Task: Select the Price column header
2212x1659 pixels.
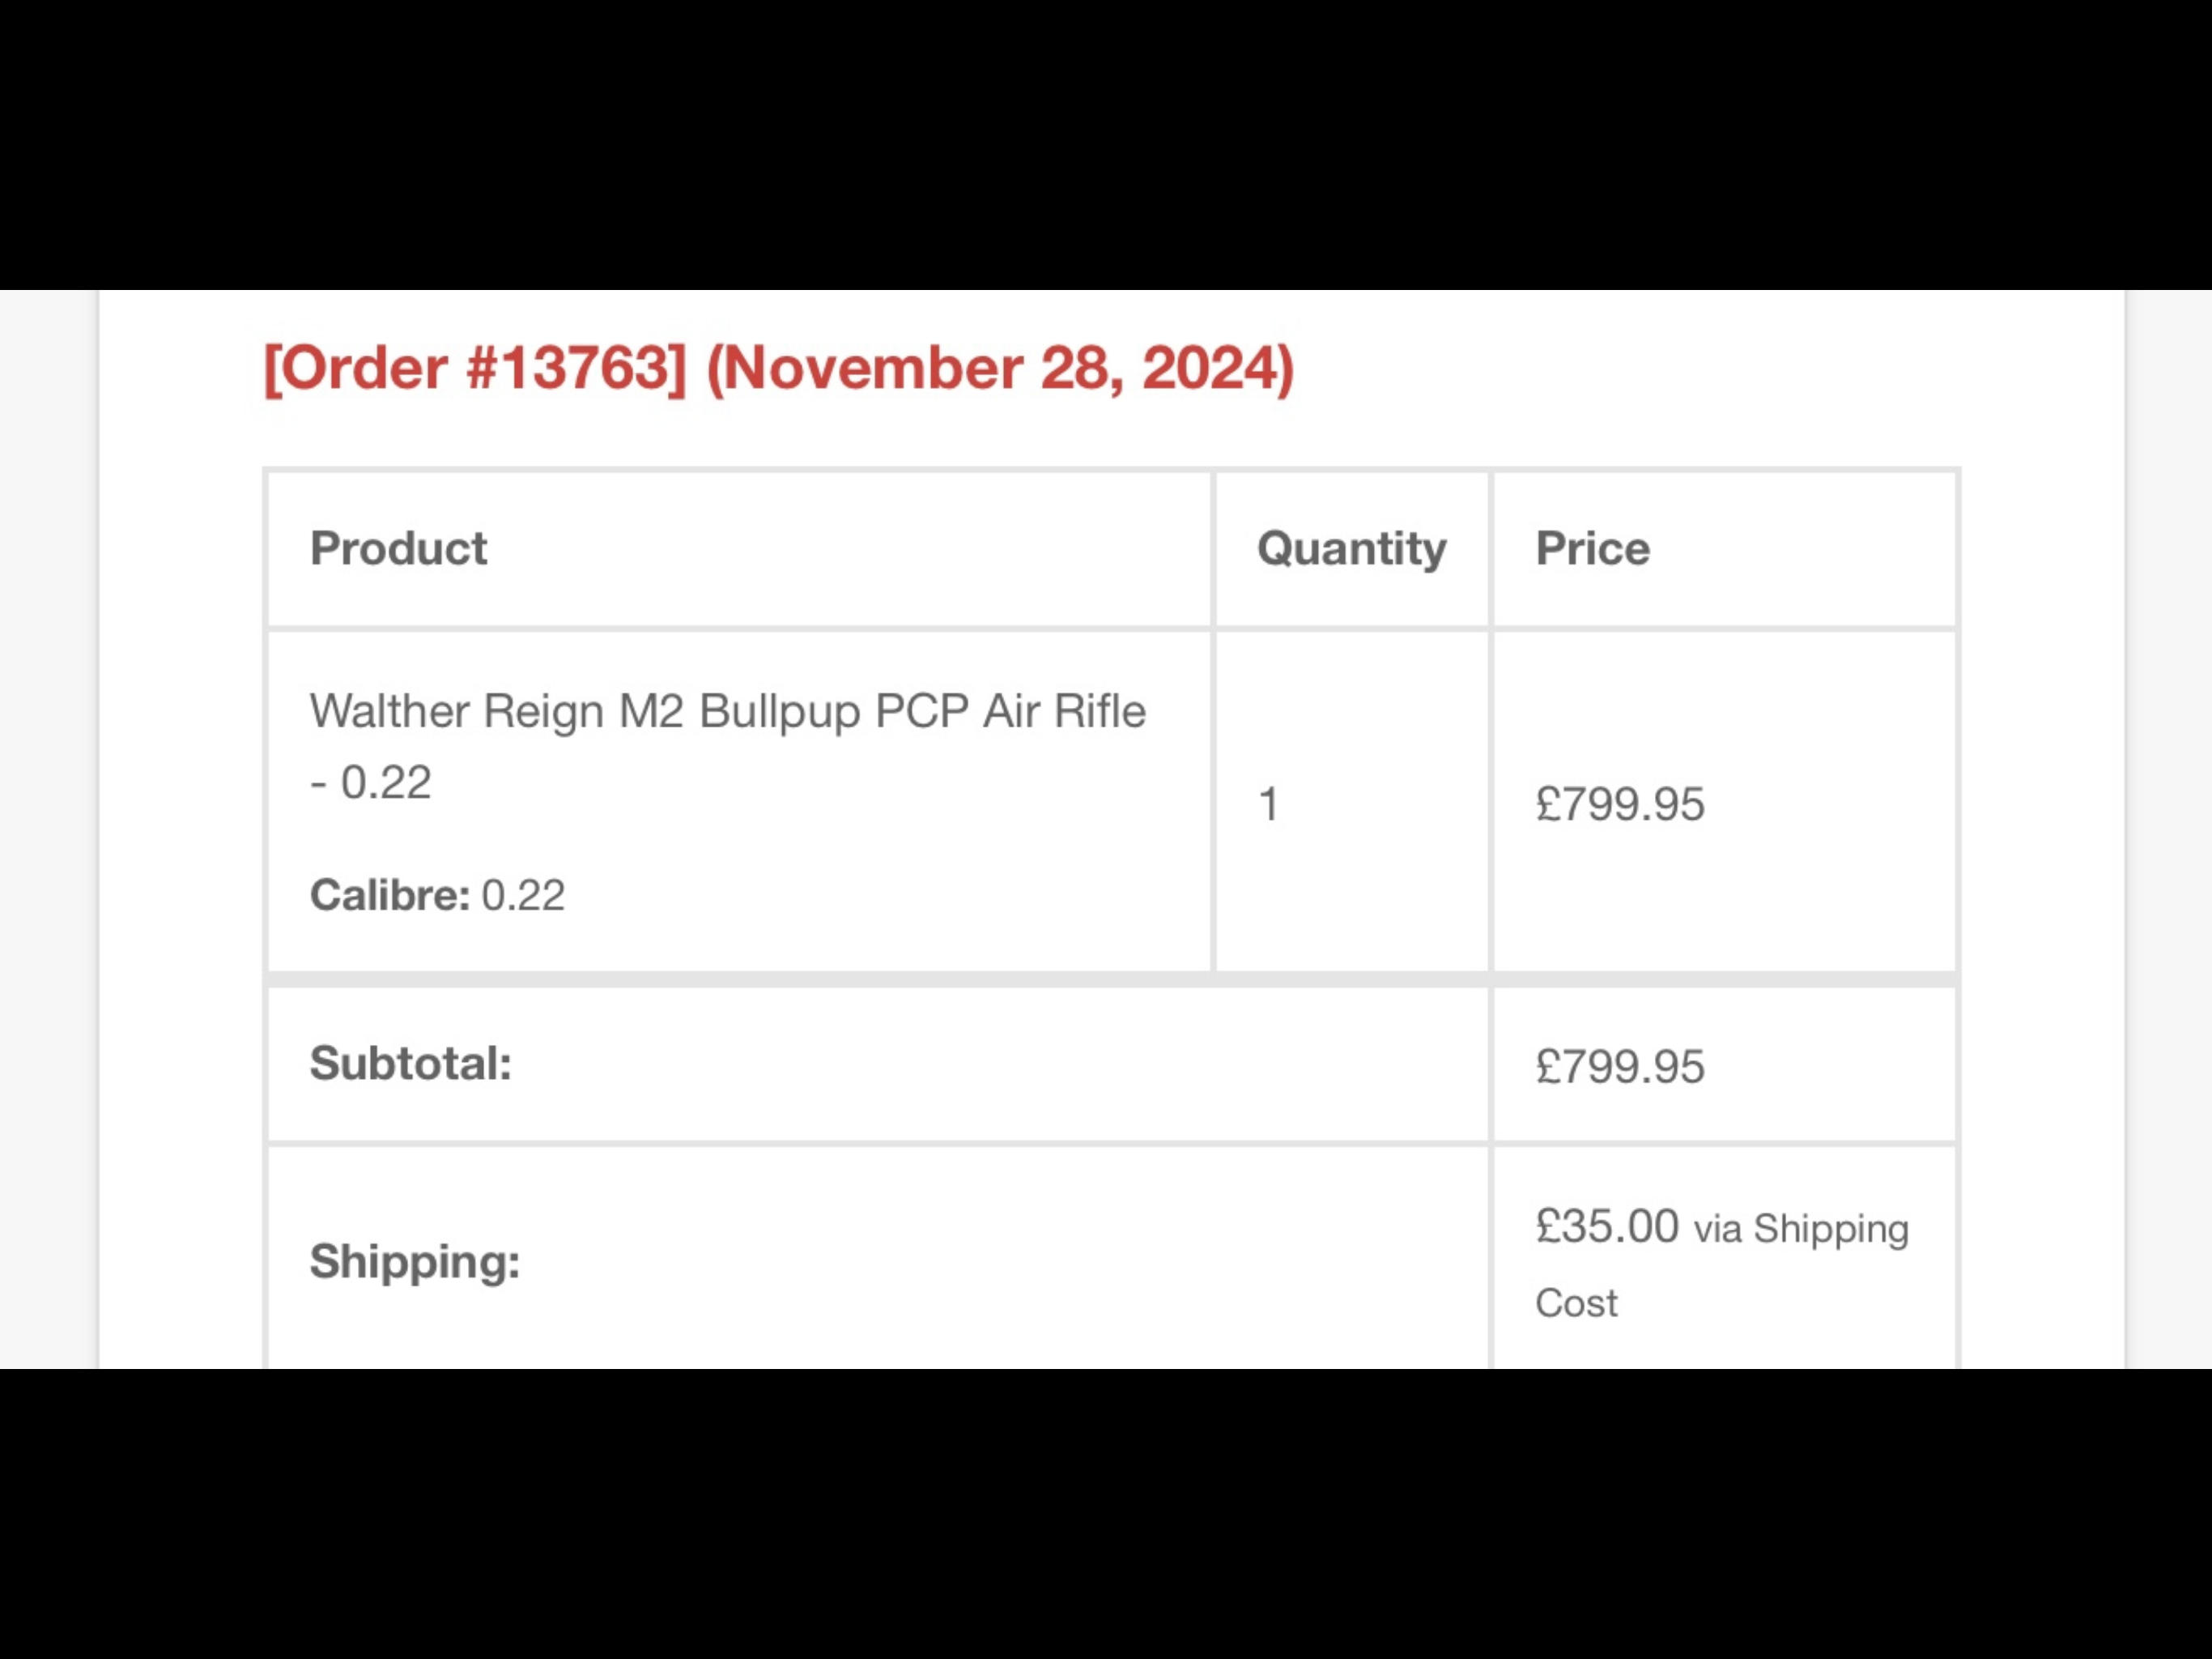Action: [1592, 548]
